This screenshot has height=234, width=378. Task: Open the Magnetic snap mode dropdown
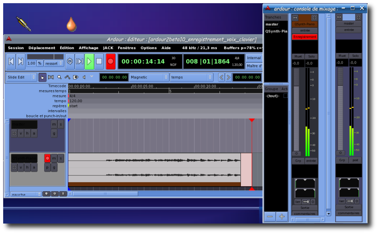(x=149, y=77)
